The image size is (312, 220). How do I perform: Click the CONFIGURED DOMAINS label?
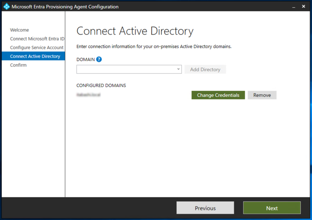(101, 85)
